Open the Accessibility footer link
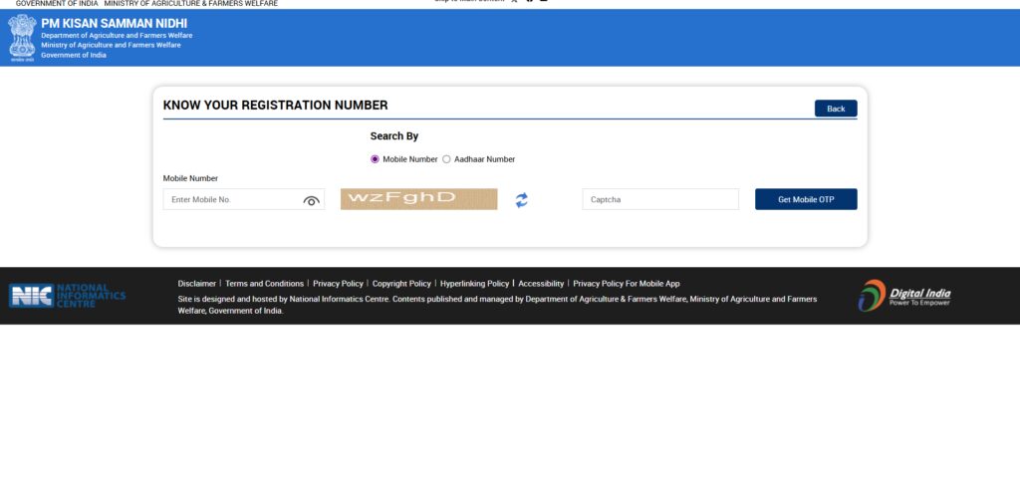1020x477 pixels. (x=541, y=284)
